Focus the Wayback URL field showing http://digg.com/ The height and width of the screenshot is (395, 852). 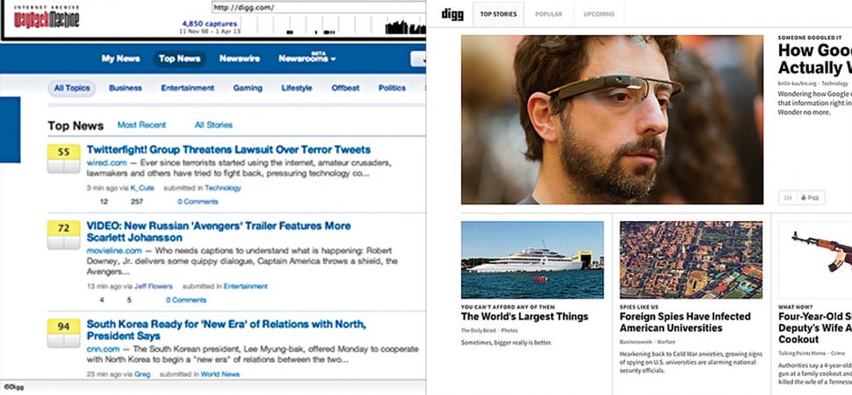point(319,8)
